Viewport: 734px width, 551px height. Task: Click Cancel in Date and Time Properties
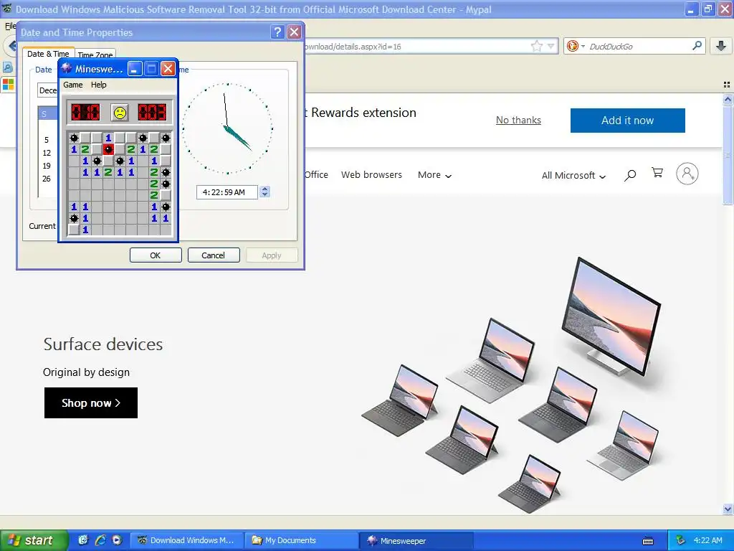click(214, 255)
